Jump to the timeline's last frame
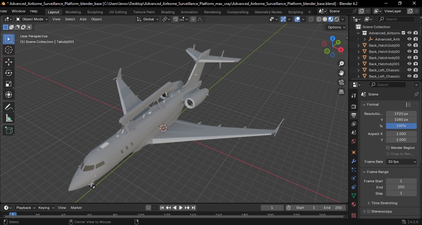 point(193,208)
